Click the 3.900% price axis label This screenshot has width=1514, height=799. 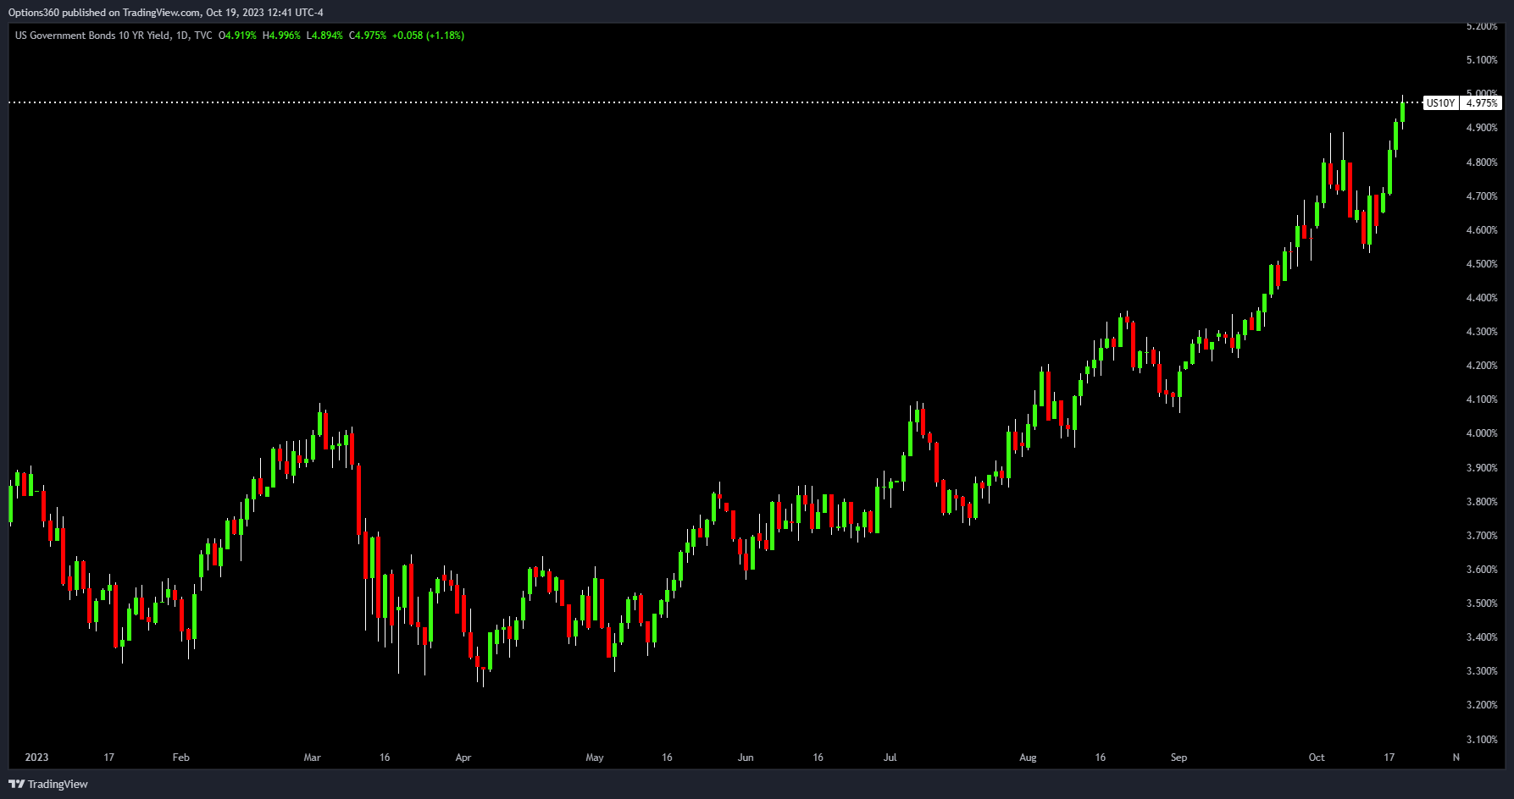[1482, 468]
